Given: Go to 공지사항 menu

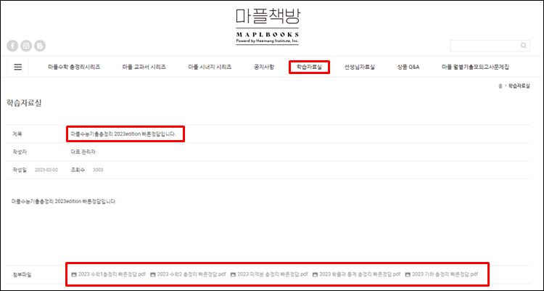Looking at the screenshot, I should (x=264, y=67).
